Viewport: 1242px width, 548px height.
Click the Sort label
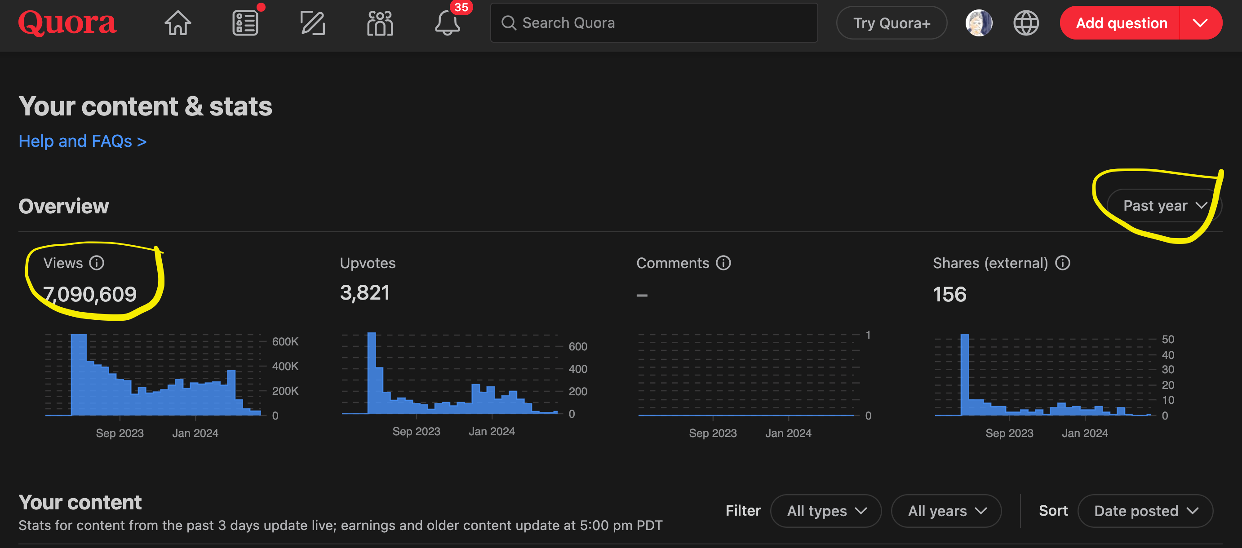point(1053,510)
